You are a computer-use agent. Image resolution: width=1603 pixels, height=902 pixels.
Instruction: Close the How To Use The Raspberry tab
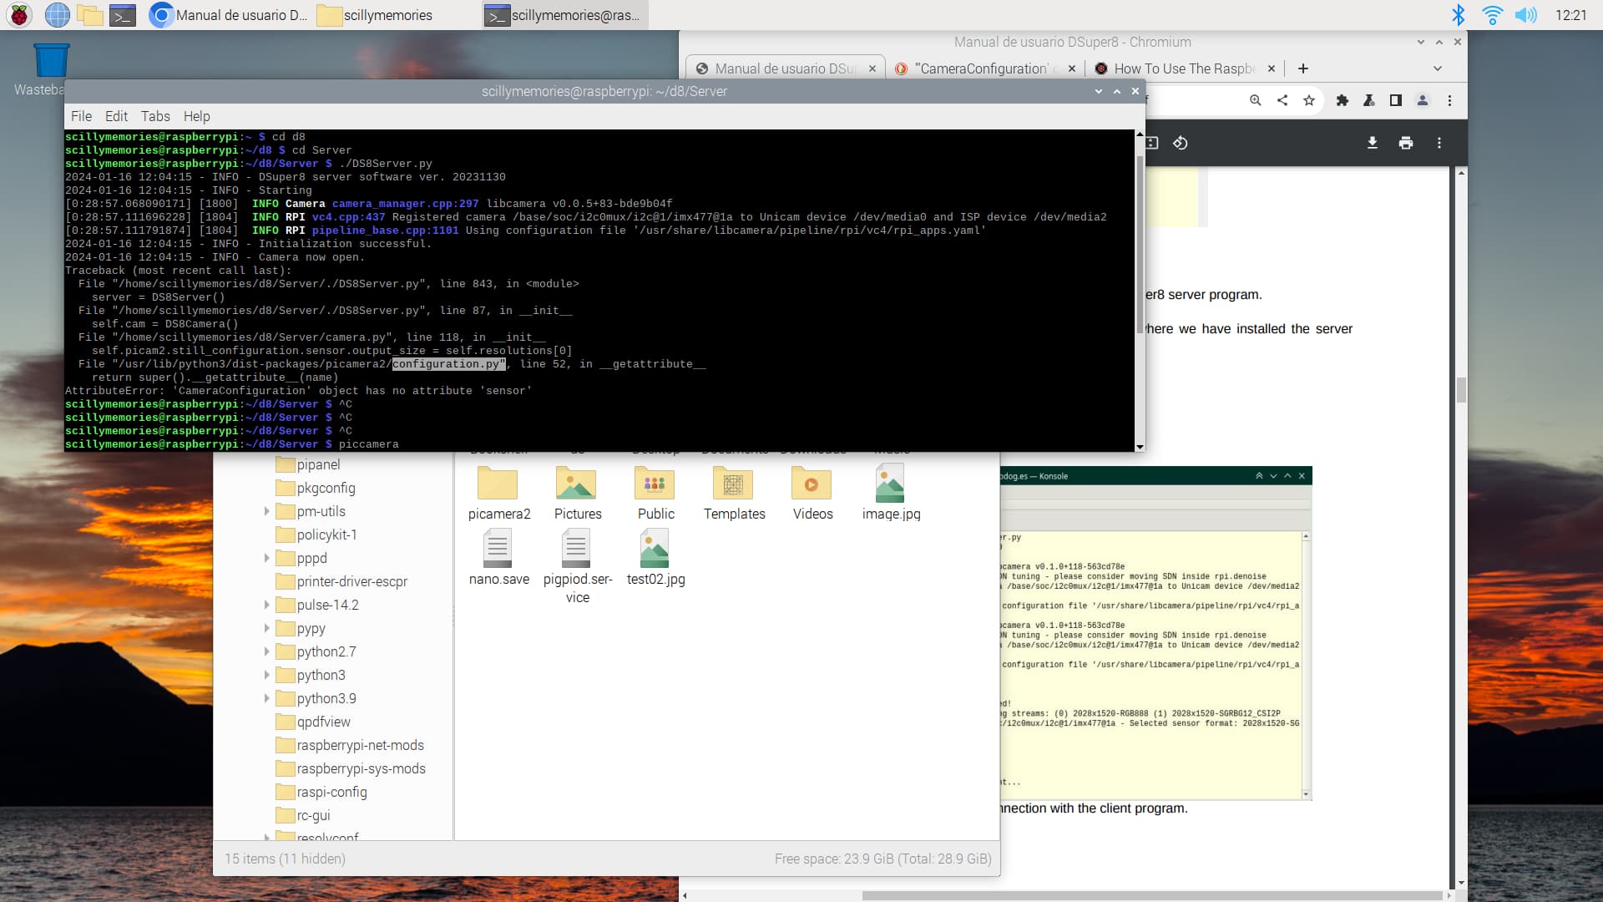[x=1272, y=68]
